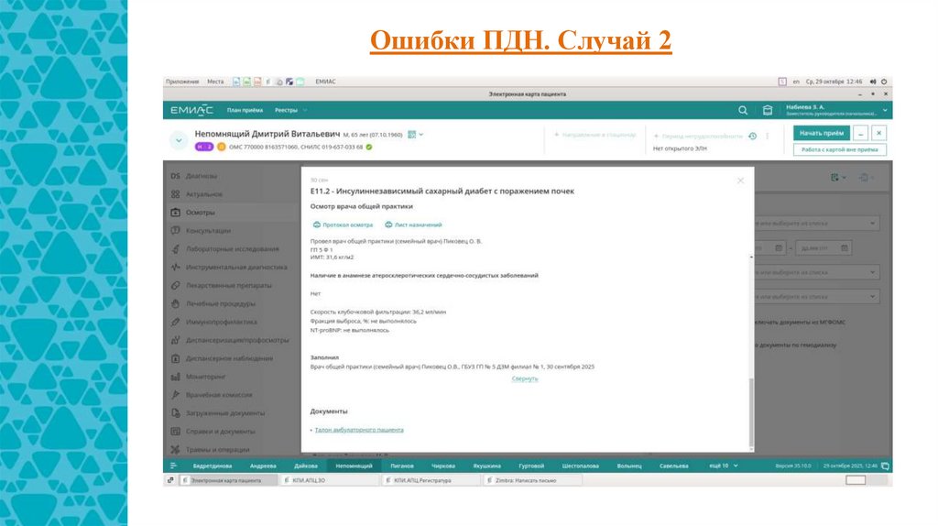Open sick leave history clock icon
Image resolution: width=938 pixels, height=526 pixels.
753,136
